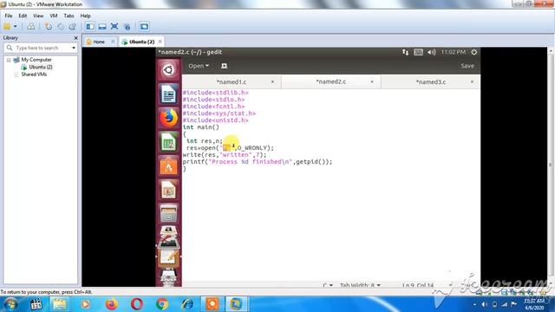555x312 pixels.
Task: Click the Windows taskbar clock
Action: point(534,304)
